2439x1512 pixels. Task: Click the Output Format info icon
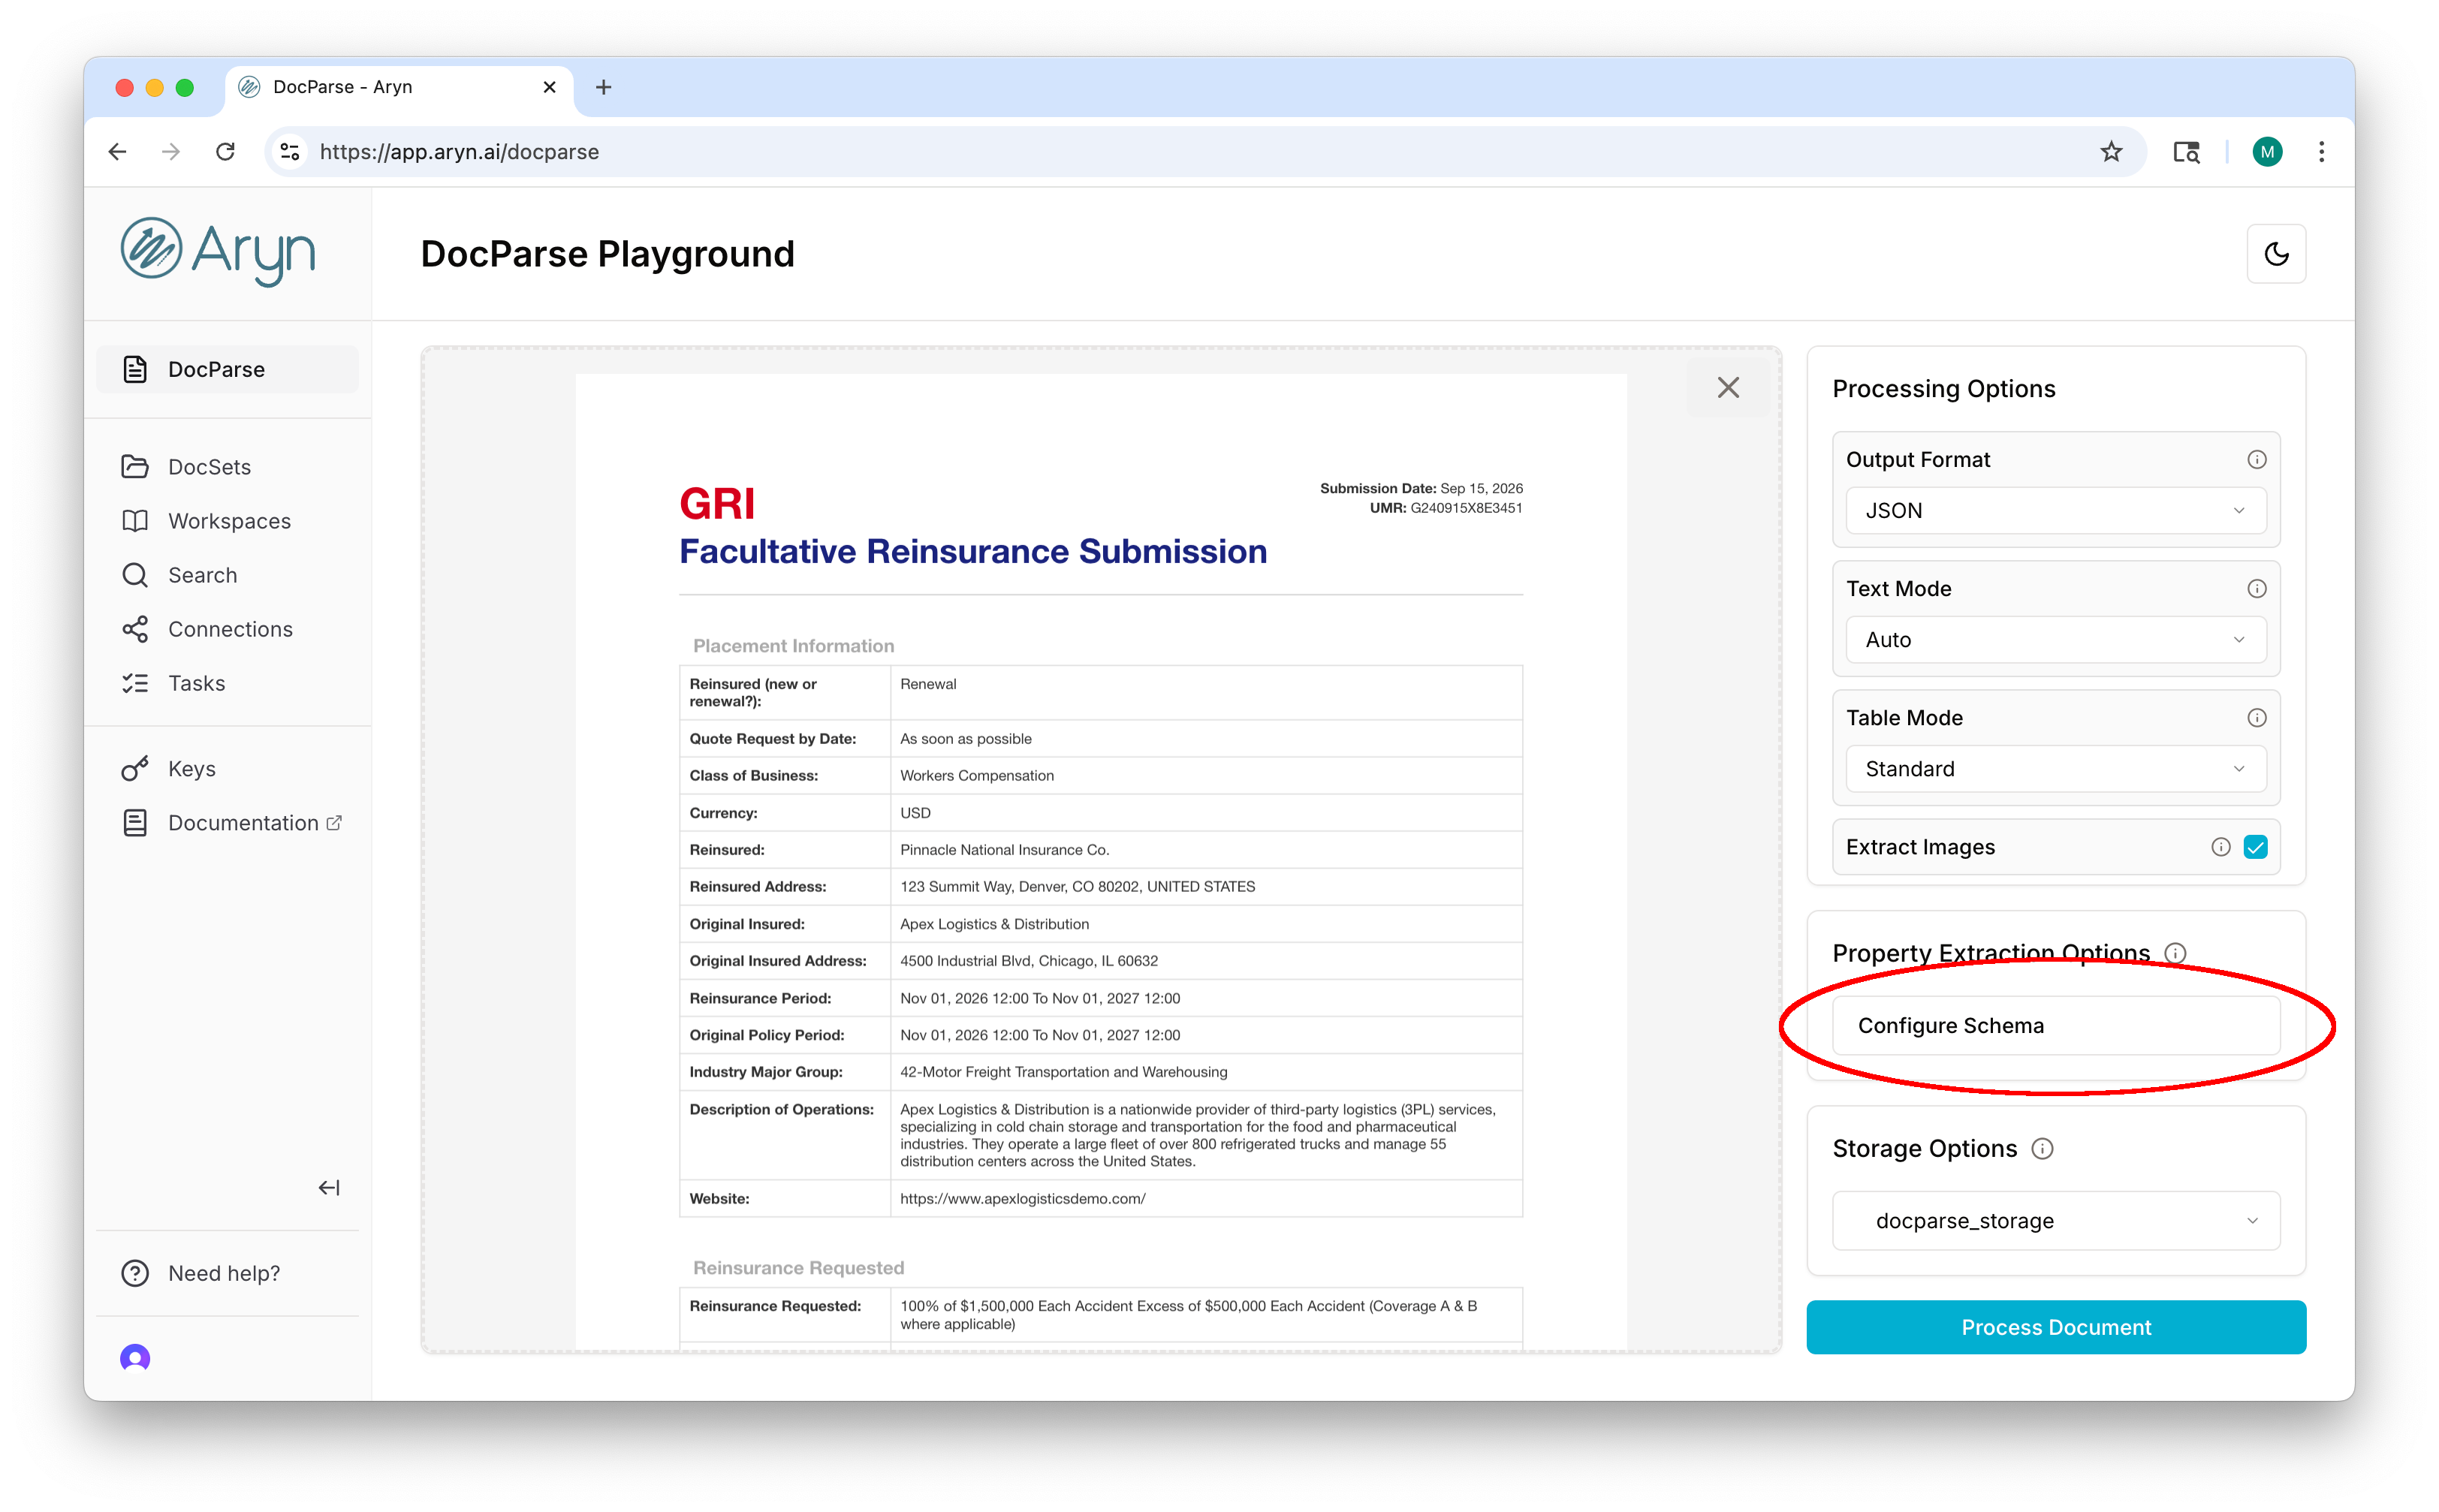point(2257,459)
